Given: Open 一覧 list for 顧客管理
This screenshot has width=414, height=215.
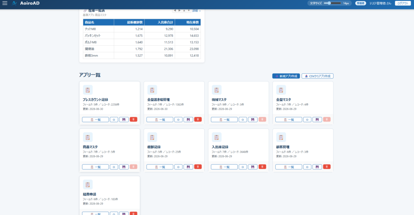Looking at the screenshot, I should click(x=289, y=167).
